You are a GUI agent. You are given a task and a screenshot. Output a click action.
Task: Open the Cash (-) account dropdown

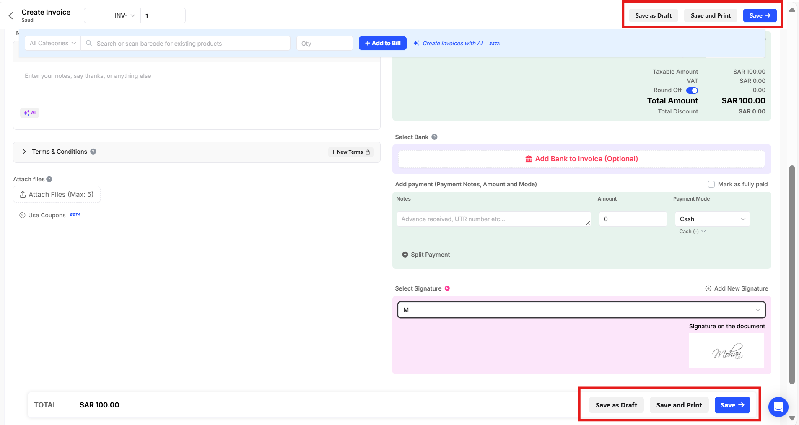pos(693,232)
